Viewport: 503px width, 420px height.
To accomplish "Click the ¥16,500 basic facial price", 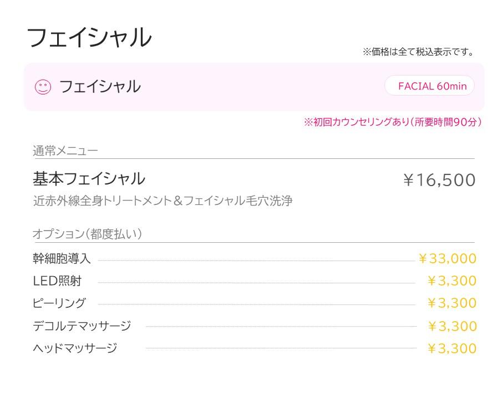I will click(439, 180).
